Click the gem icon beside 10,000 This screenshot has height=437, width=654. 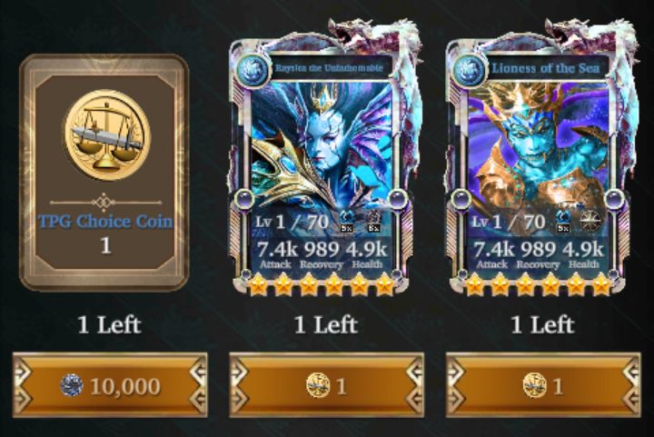point(72,385)
